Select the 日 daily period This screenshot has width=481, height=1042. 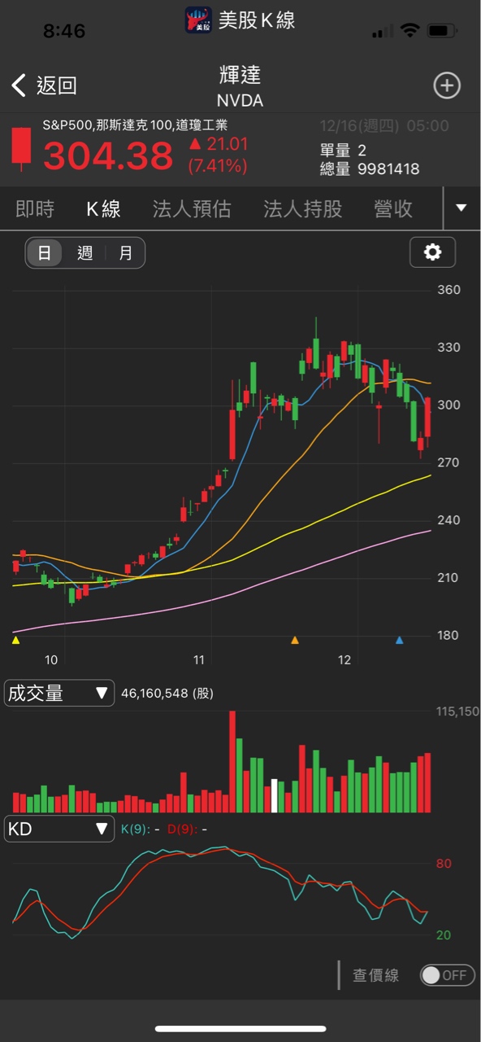45,253
